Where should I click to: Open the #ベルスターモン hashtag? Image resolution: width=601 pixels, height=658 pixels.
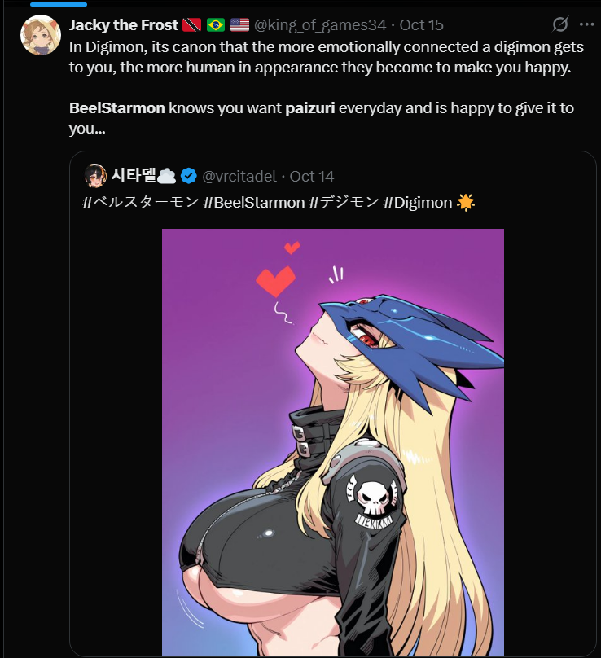(x=140, y=202)
